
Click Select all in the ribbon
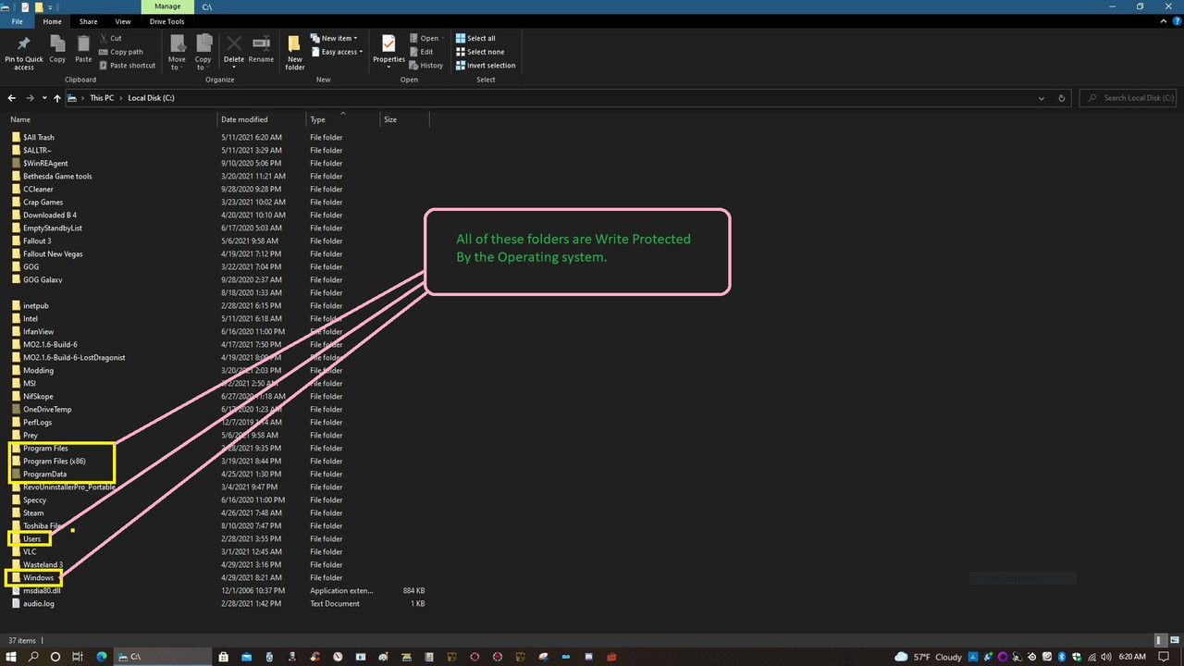(x=475, y=38)
